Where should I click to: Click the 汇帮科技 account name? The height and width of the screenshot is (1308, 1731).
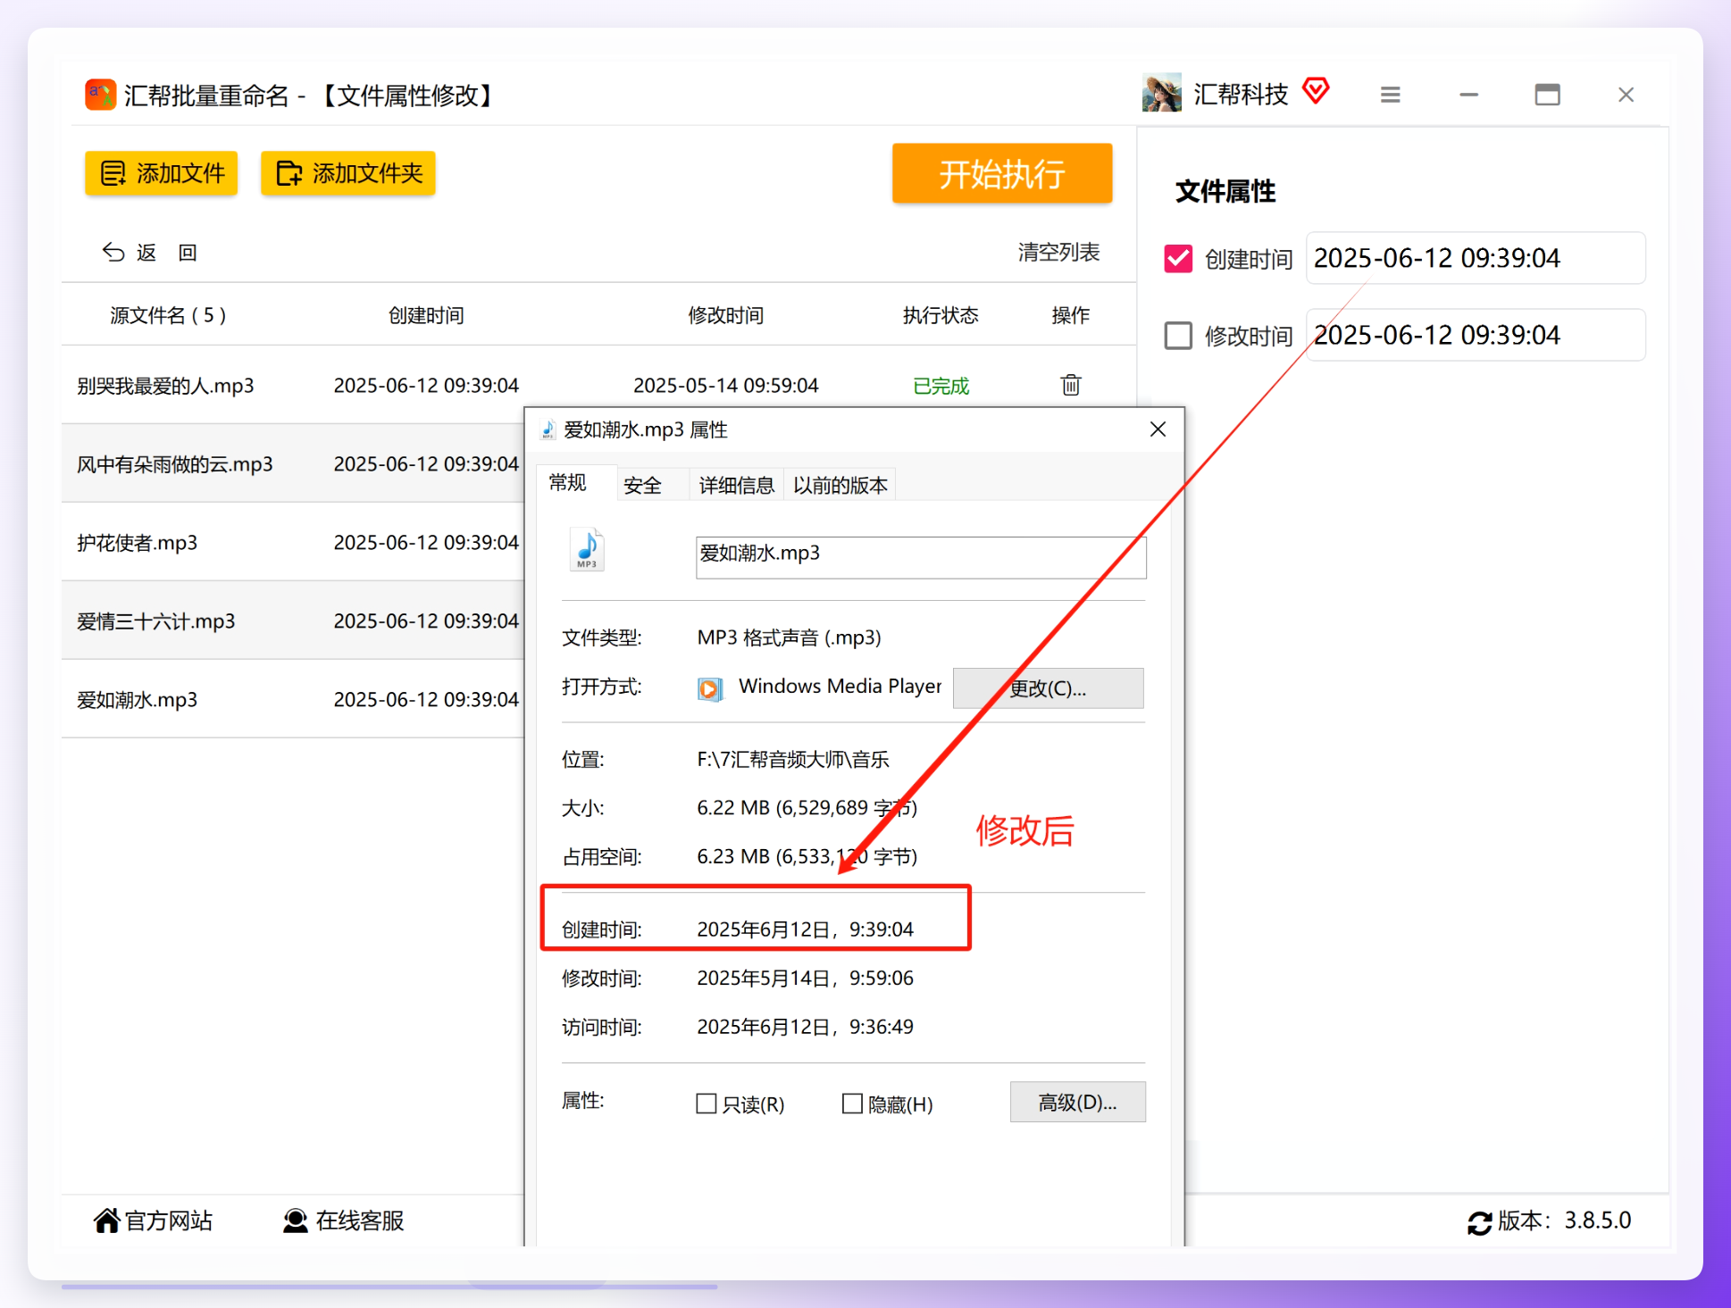click(x=1241, y=94)
